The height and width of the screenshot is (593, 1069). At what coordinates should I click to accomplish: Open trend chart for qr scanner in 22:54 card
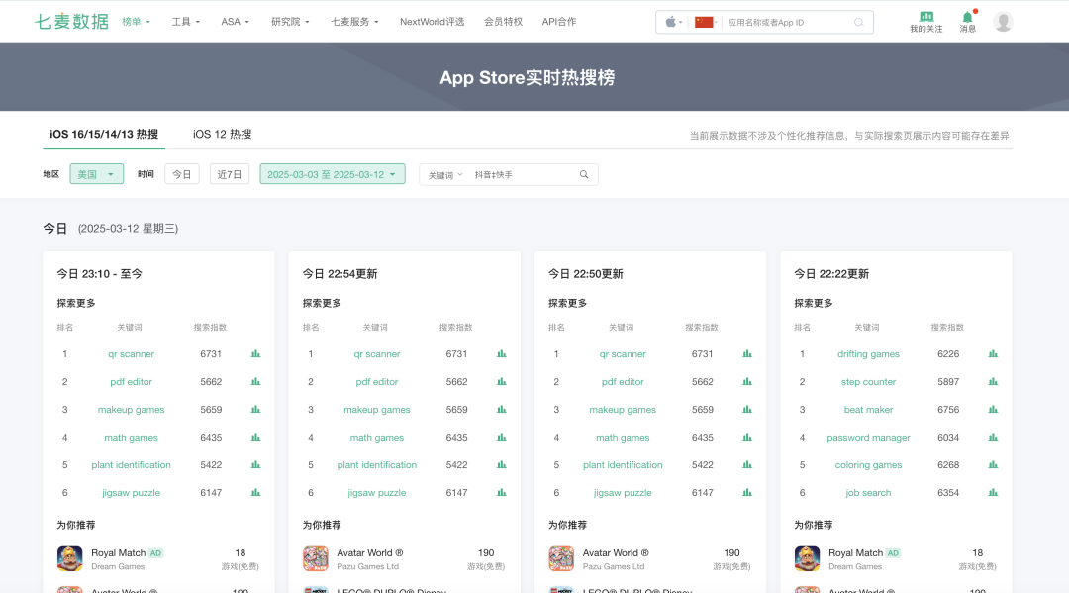(x=502, y=353)
